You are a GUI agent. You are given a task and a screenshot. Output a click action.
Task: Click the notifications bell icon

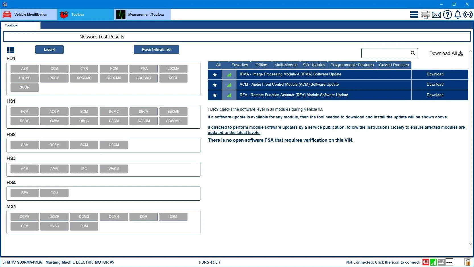pos(457,15)
